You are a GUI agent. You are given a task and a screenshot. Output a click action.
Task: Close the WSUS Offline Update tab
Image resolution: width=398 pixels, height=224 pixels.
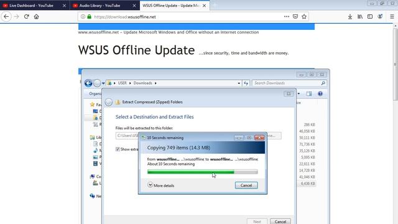[205, 6]
